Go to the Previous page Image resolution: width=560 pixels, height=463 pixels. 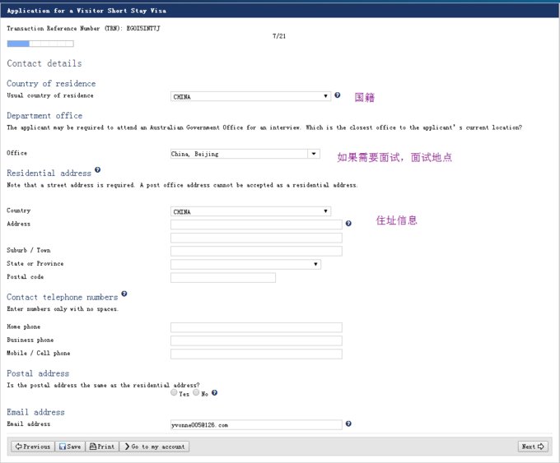[33, 447]
